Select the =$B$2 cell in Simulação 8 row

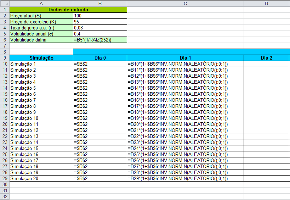pyautogui.click(x=100, y=106)
